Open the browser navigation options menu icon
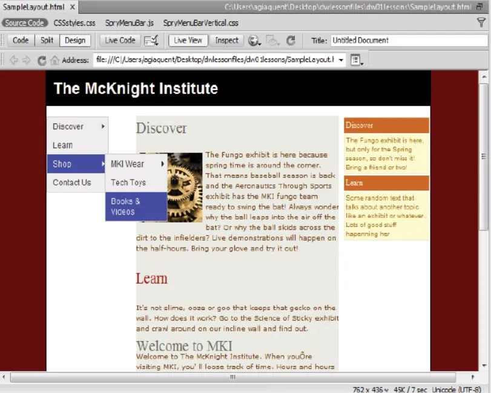The height and width of the screenshot is (393, 491). [x=356, y=60]
